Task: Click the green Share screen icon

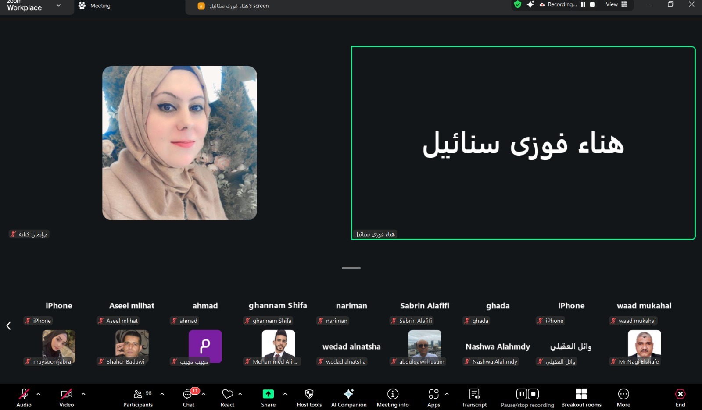Action: [268, 394]
